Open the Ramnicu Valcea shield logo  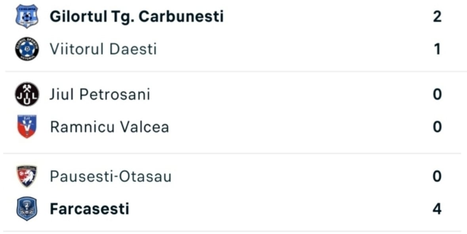(x=27, y=127)
